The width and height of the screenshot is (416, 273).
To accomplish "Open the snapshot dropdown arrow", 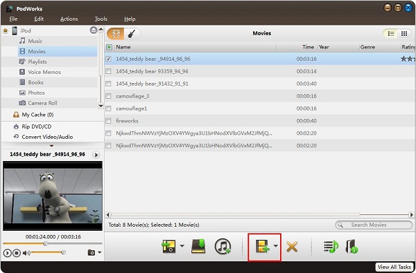I will tap(99, 252).
